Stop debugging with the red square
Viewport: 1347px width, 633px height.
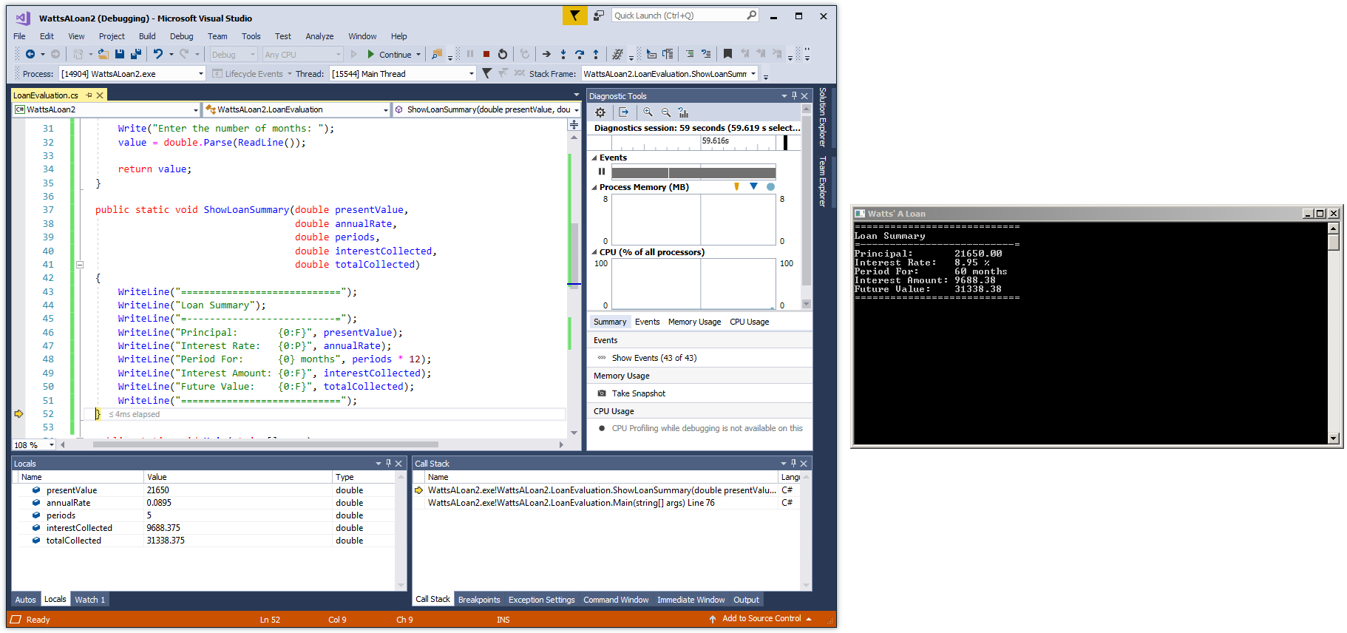pyautogui.click(x=486, y=54)
